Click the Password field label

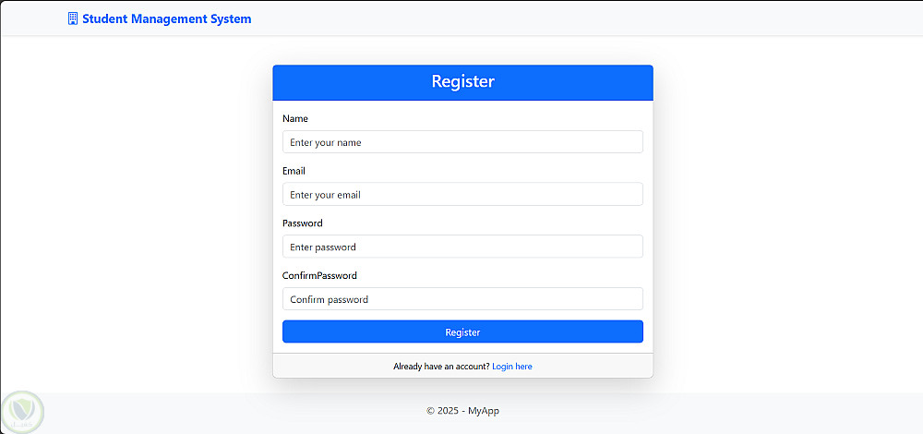tap(303, 223)
